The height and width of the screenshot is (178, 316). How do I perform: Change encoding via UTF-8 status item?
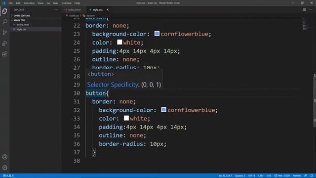pyautogui.click(x=251, y=176)
